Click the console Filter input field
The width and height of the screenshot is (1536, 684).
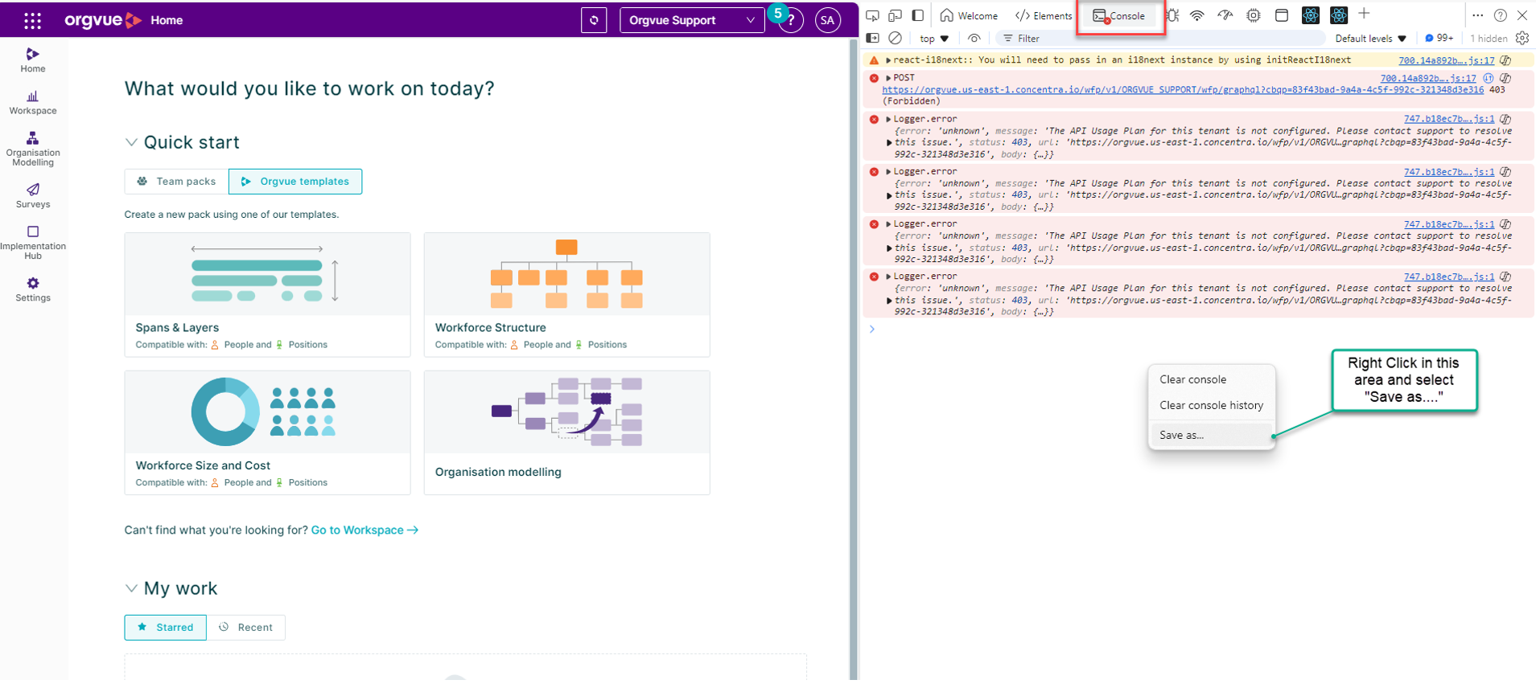pos(1159,38)
